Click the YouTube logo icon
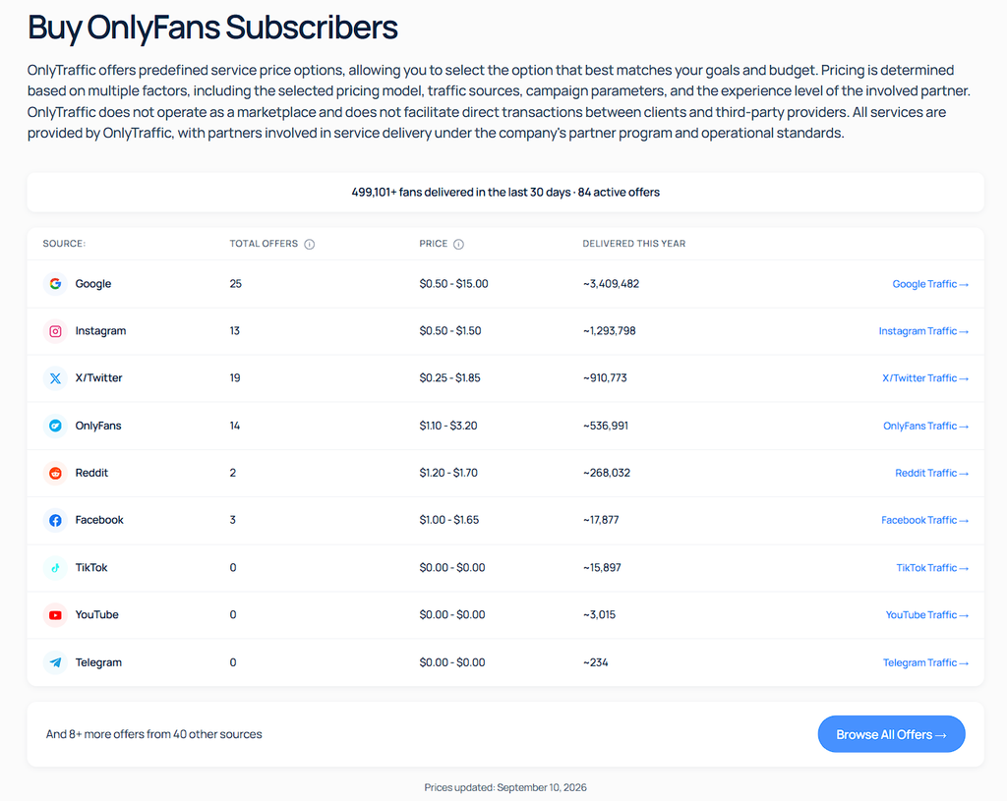Viewport: 1007px width, 801px height. coord(55,615)
